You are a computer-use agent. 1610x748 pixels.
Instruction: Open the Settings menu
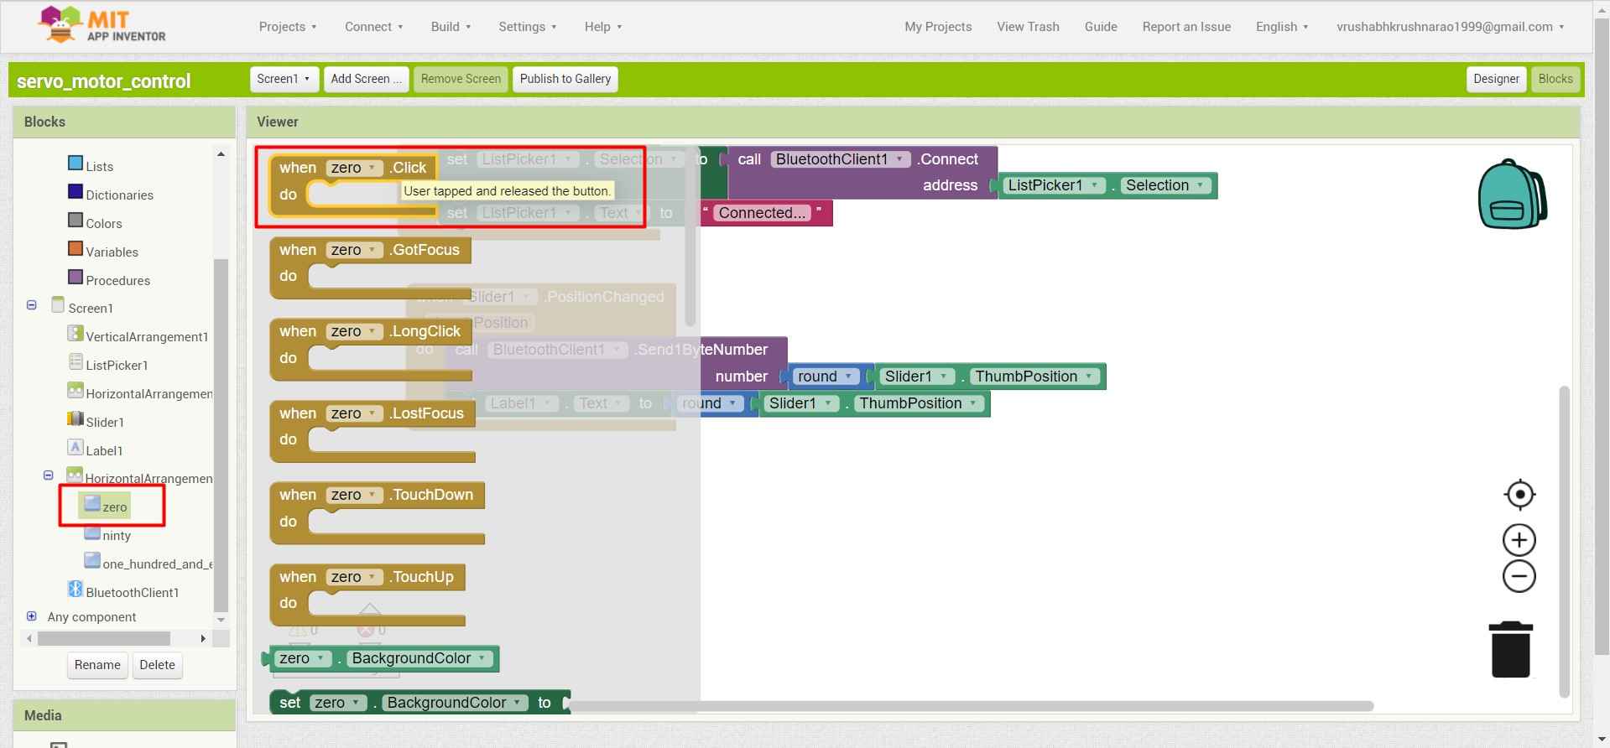528,27
